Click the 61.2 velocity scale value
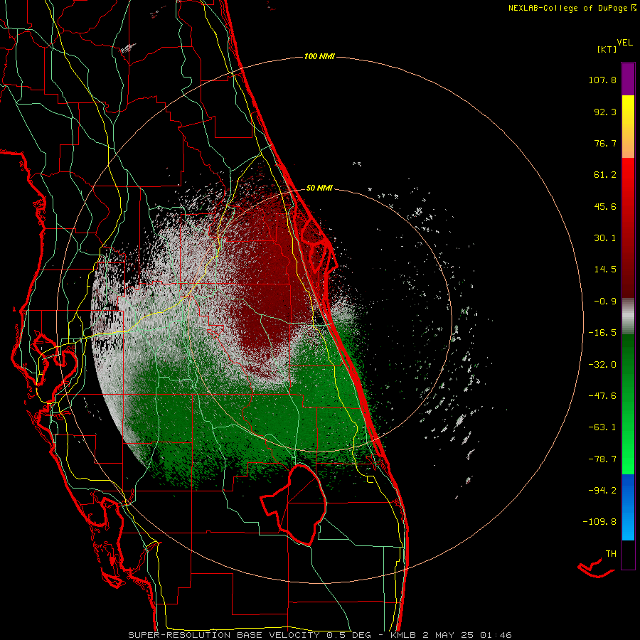 click(x=605, y=175)
